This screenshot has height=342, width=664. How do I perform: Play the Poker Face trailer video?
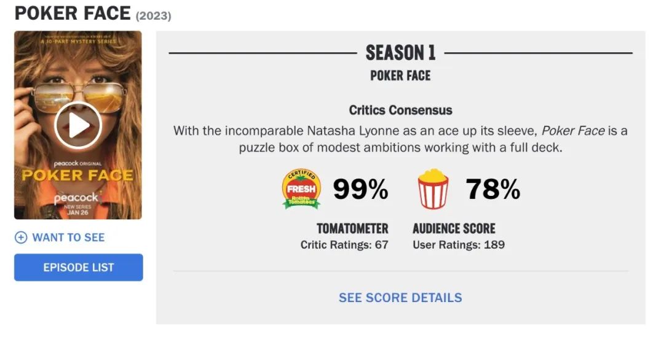[78, 125]
